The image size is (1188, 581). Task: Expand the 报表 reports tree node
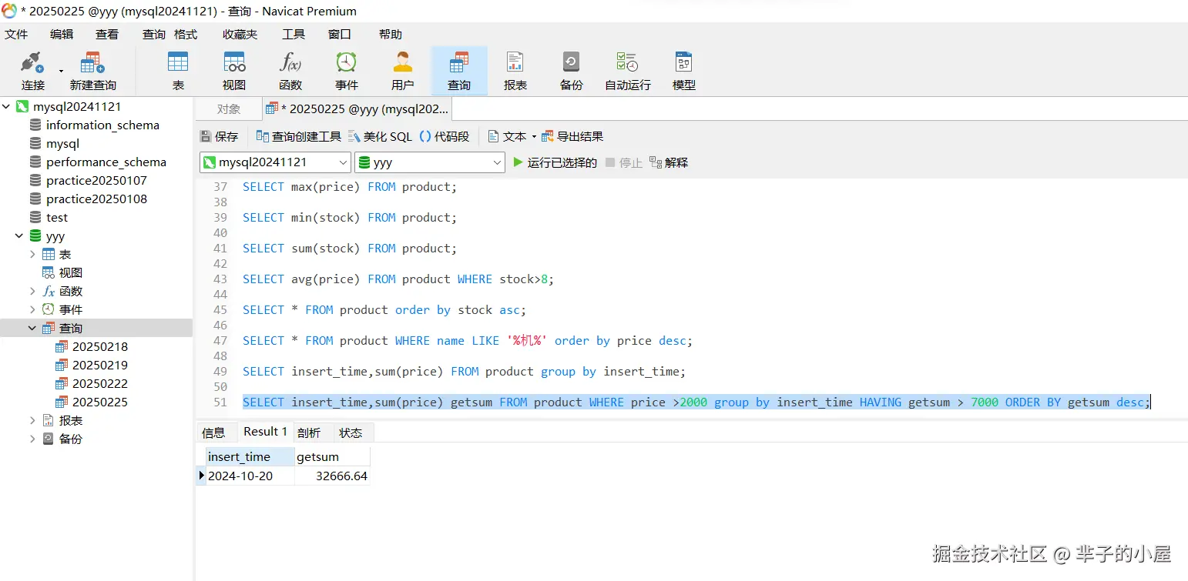tap(32, 420)
